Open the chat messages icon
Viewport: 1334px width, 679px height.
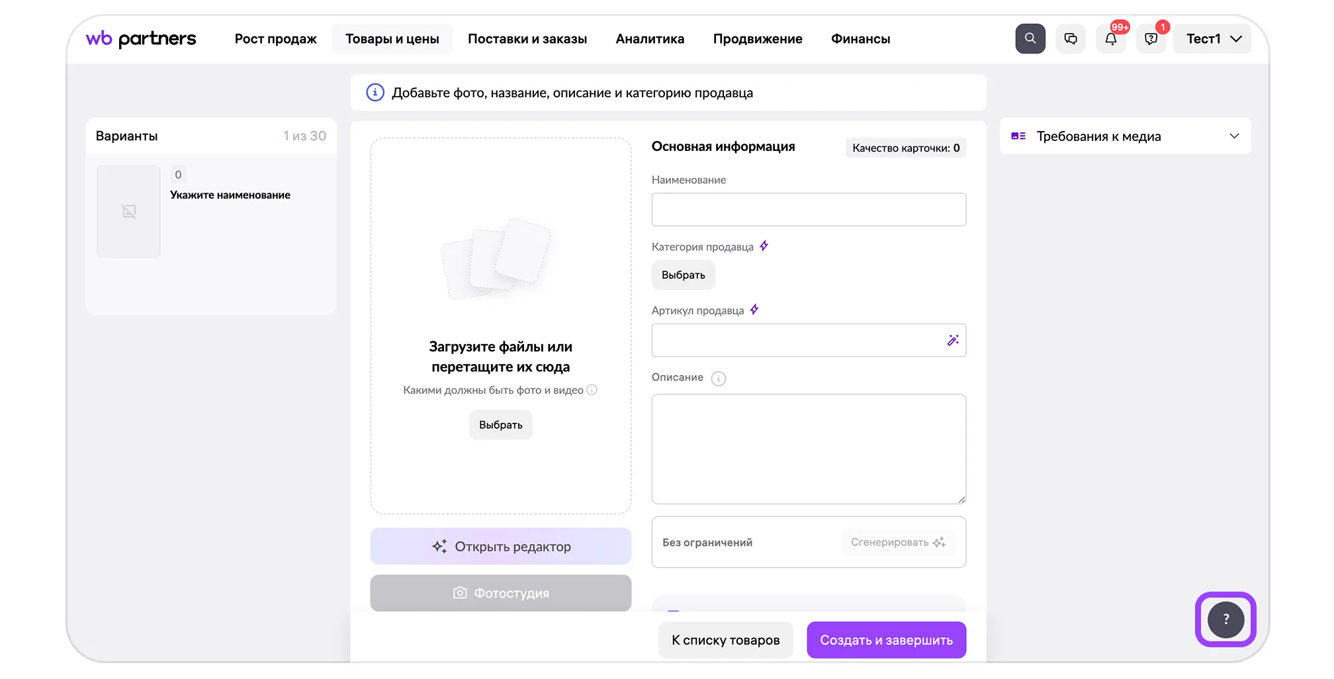(x=1070, y=39)
